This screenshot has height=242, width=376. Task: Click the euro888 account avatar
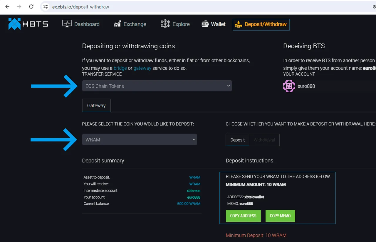pyautogui.click(x=289, y=86)
